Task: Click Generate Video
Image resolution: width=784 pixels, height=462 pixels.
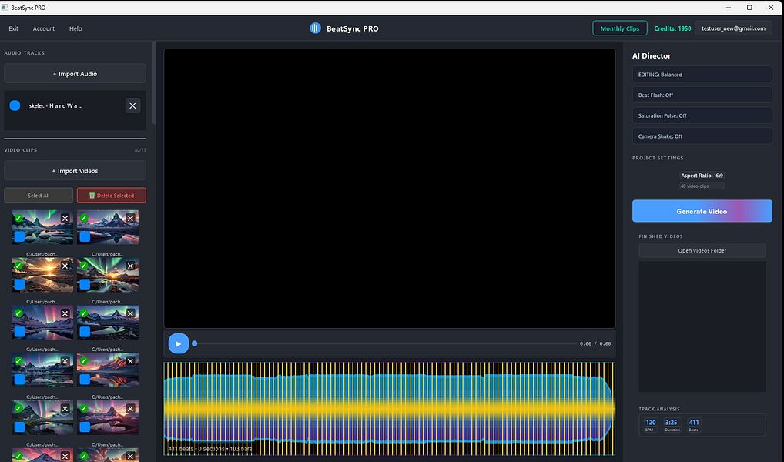Action: click(701, 210)
